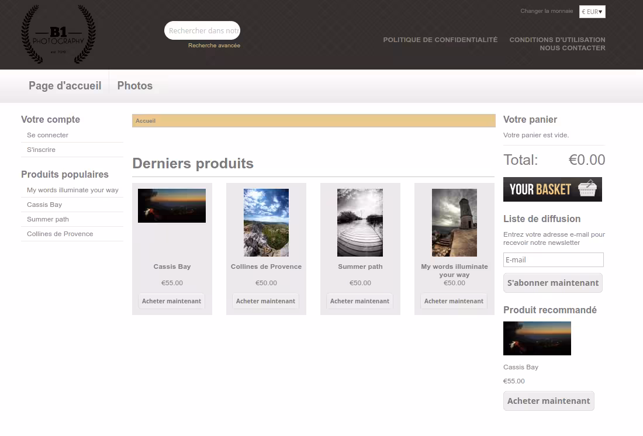Viewport: 643px width, 436px height.
Task: Open the Collines de Provence thumbnail
Action: (x=266, y=223)
